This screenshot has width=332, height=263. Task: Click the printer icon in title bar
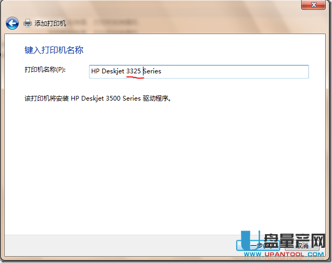(x=28, y=23)
